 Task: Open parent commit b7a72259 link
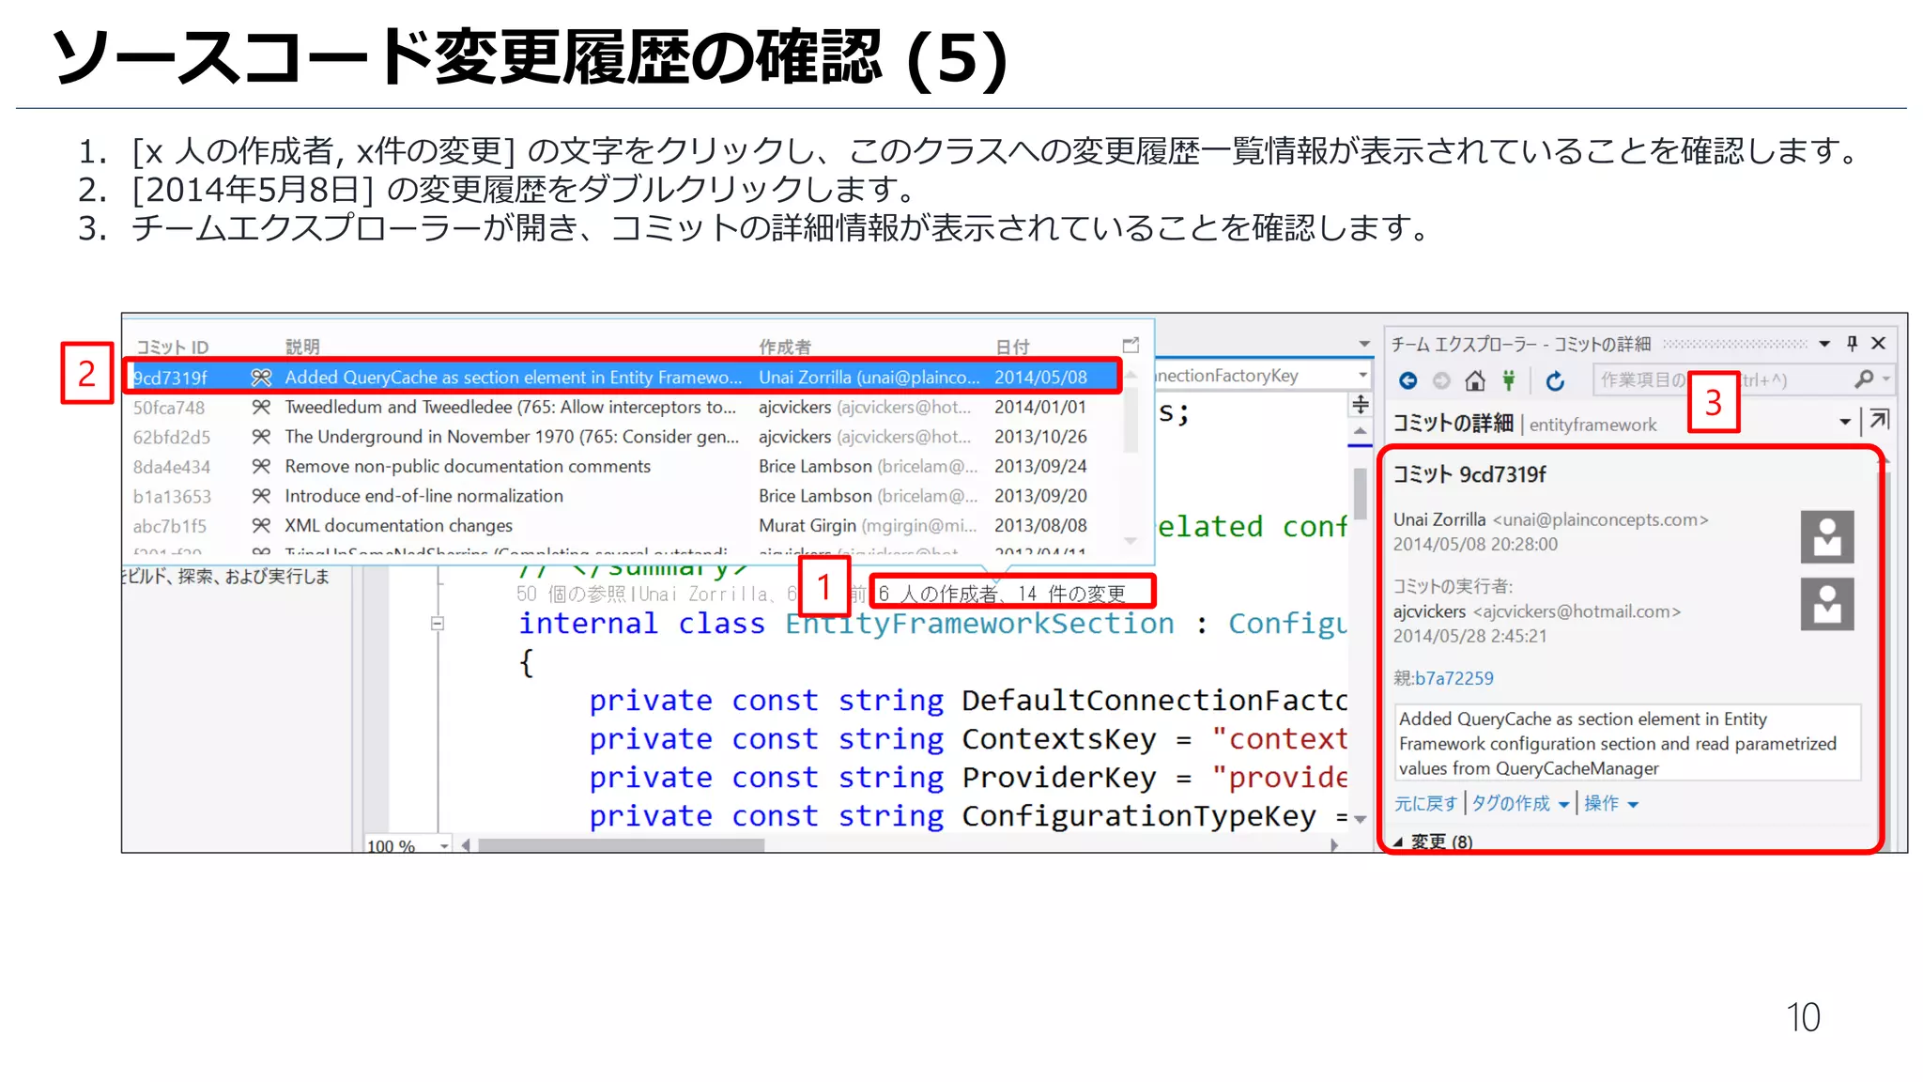tap(1454, 678)
